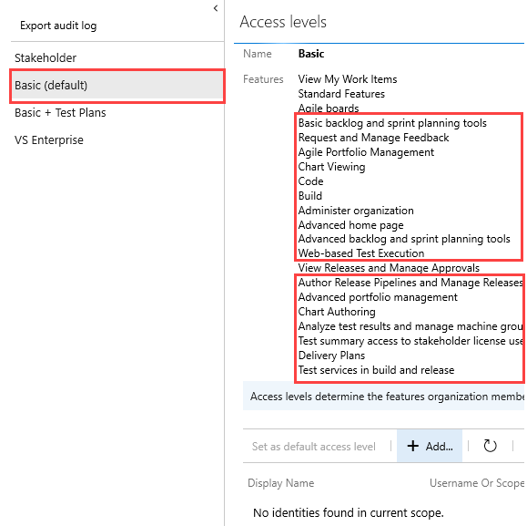Click the refresh icon in toolbar
This screenshot has width=527, height=526.
coord(490,446)
